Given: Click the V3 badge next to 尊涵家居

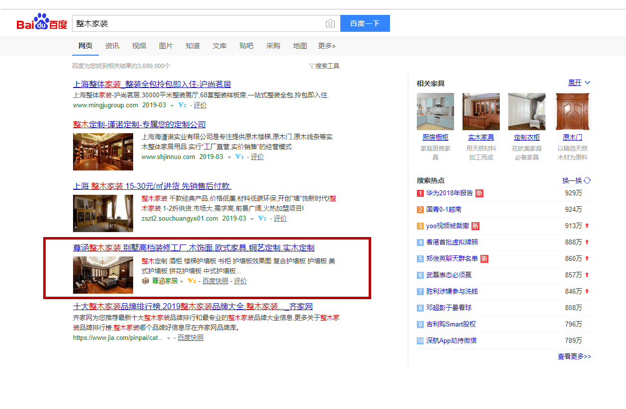Looking at the screenshot, I should [192, 281].
